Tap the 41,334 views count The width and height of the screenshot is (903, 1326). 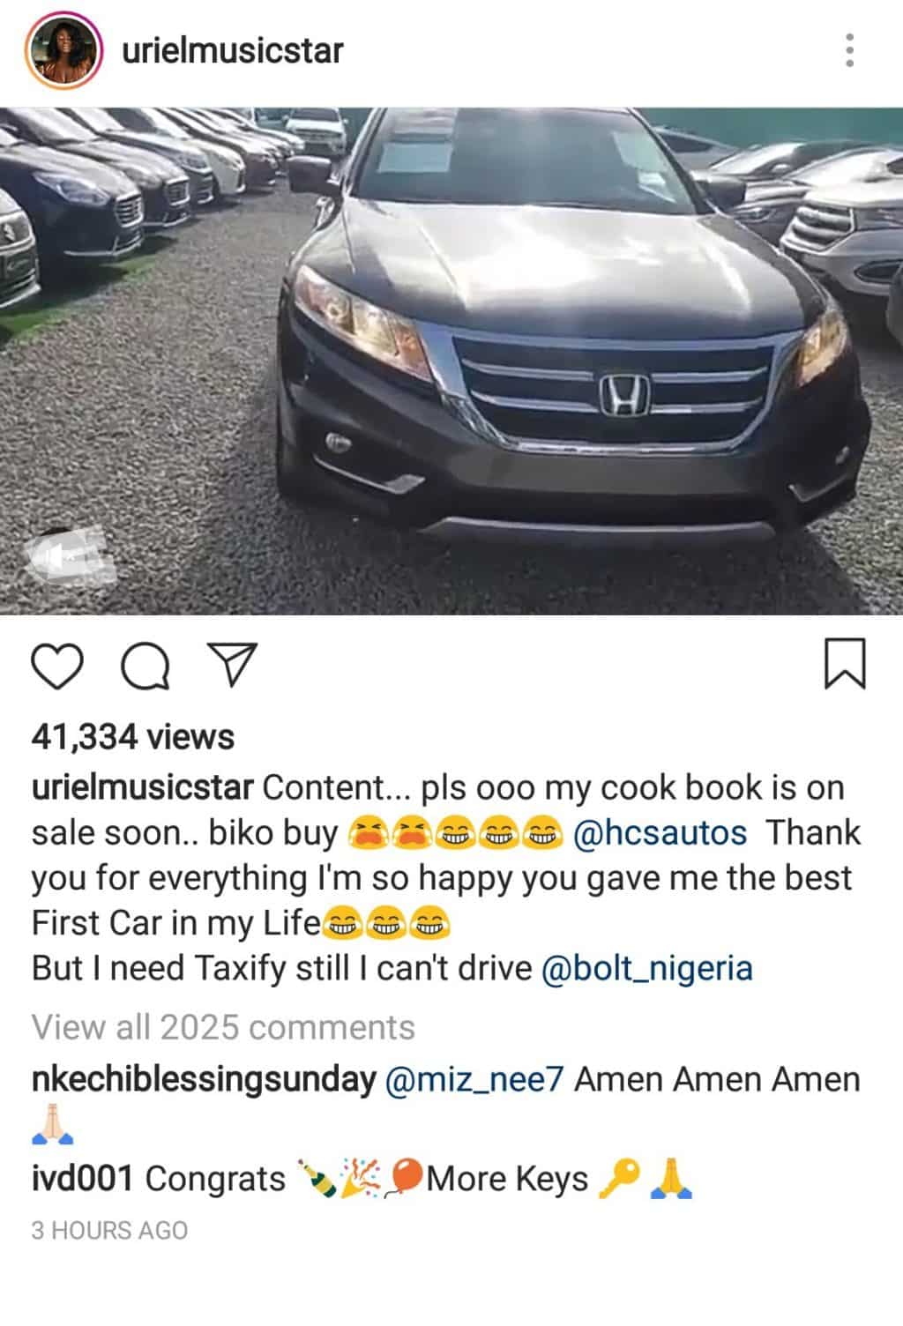(133, 737)
